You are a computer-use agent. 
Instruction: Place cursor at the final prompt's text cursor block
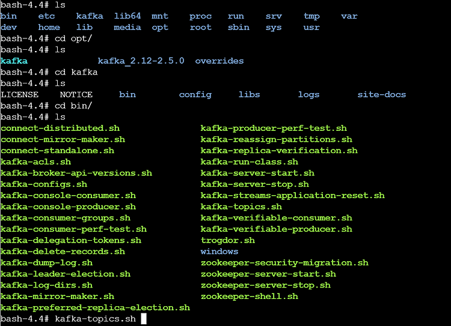click(144, 319)
